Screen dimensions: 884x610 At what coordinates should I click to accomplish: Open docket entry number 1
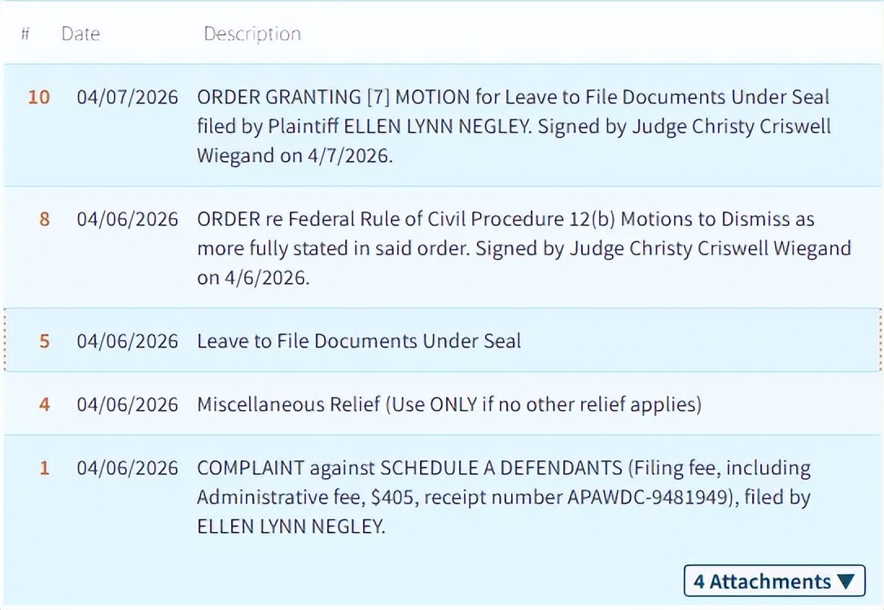click(x=44, y=468)
